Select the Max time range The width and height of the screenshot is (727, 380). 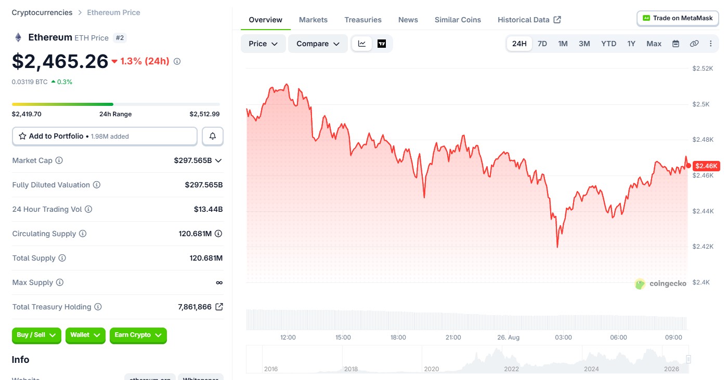(x=654, y=44)
